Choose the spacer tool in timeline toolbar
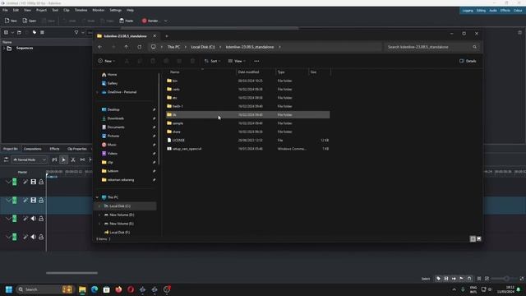This screenshot has width=526, height=296. tap(82, 160)
